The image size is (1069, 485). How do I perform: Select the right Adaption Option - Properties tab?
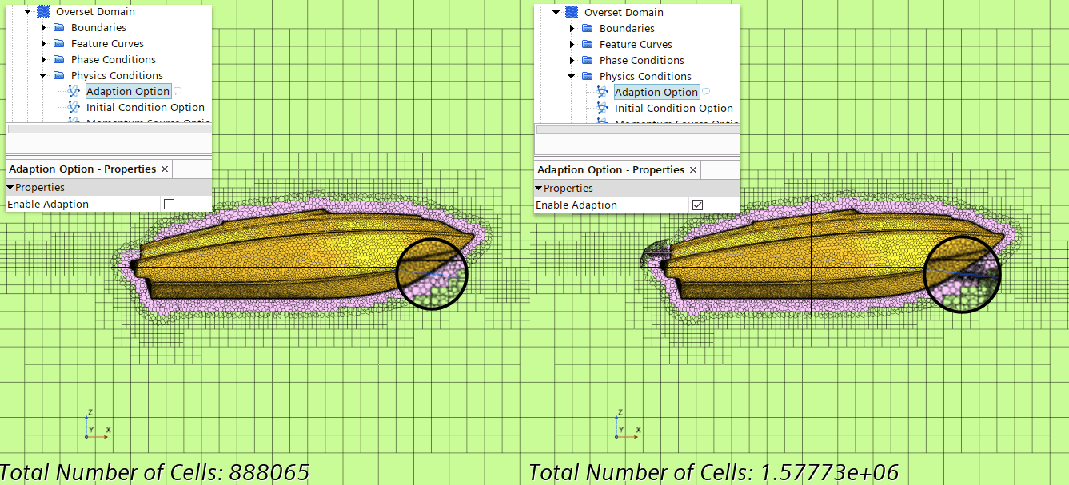point(610,169)
